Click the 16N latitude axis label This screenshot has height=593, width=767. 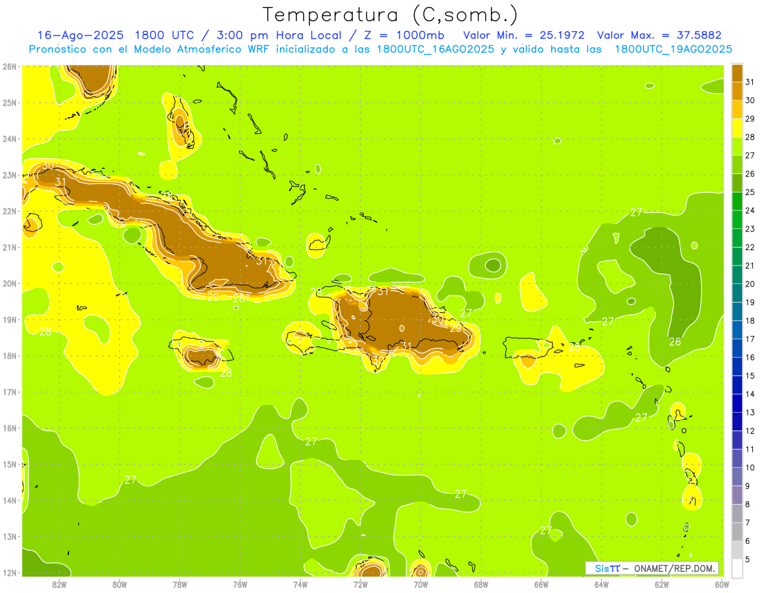(10, 428)
